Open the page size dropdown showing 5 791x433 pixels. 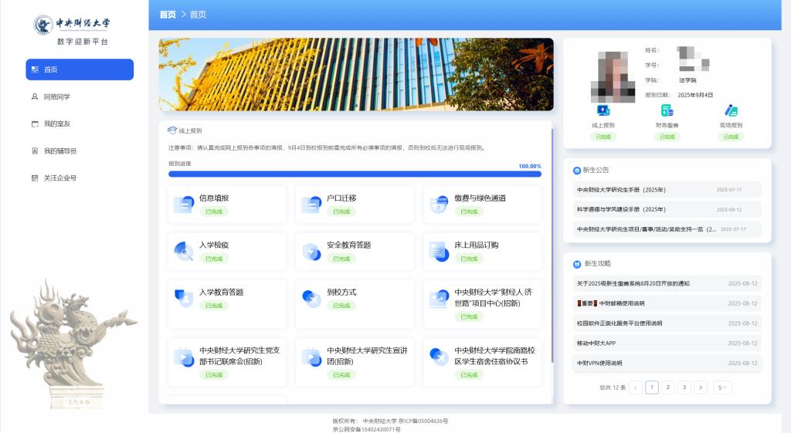pyautogui.click(x=722, y=387)
